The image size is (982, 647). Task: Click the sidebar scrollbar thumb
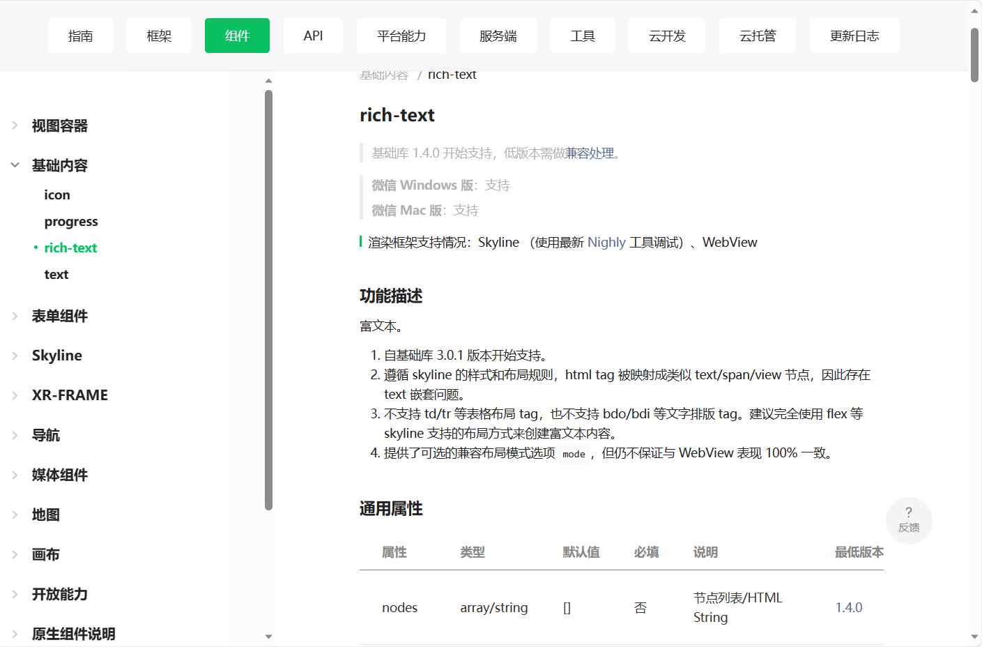(268, 300)
